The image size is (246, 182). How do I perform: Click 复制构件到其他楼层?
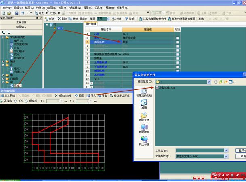pyautogui.click(x=181, y=19)
